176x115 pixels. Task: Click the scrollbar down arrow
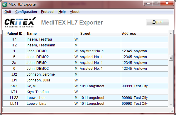click(171, 104)
